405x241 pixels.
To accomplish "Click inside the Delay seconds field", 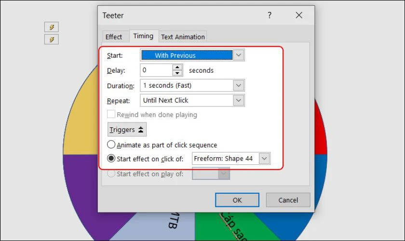I will tap(156, 70).
